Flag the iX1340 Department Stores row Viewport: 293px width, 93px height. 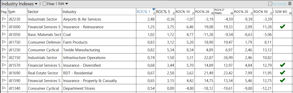(4, 88)
